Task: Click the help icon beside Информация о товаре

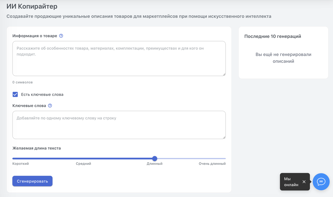Action: point(61,36)
